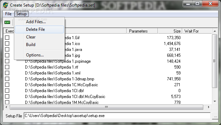Check box for Softpedia 1Cf.dbf.McCoyBasic row
Image resolution: width=221 pixels, height=125 pixels.
(7, 97)
